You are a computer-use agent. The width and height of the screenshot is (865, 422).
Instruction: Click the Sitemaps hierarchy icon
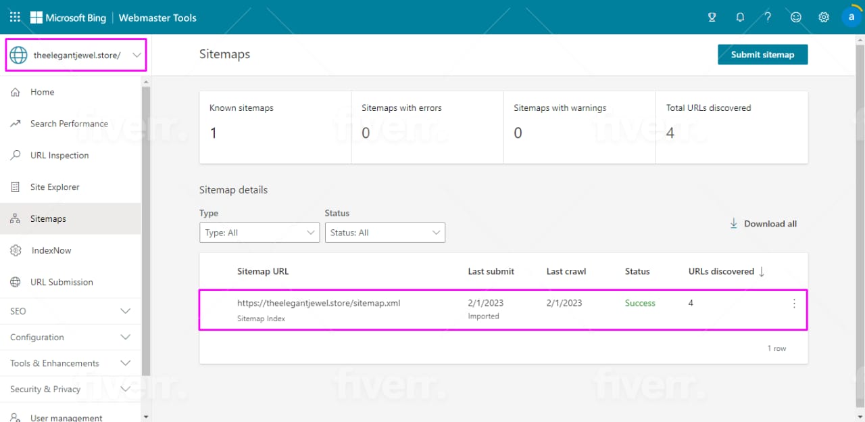click(16, 219)
